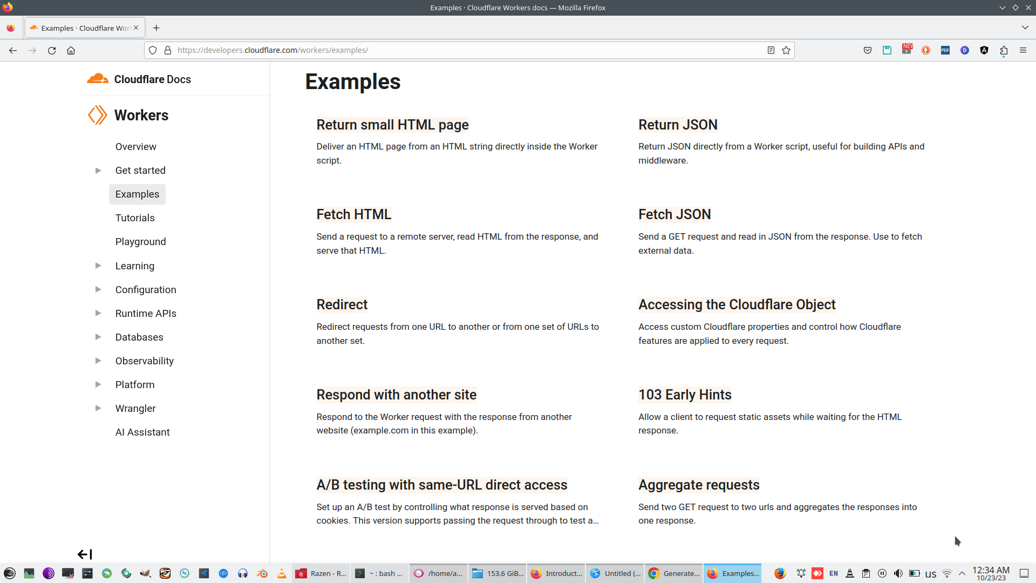
Task: Open the Fetch JSON example link
Action: (674, 215)
